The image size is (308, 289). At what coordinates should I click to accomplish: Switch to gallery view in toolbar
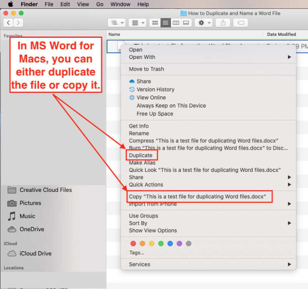186,23
